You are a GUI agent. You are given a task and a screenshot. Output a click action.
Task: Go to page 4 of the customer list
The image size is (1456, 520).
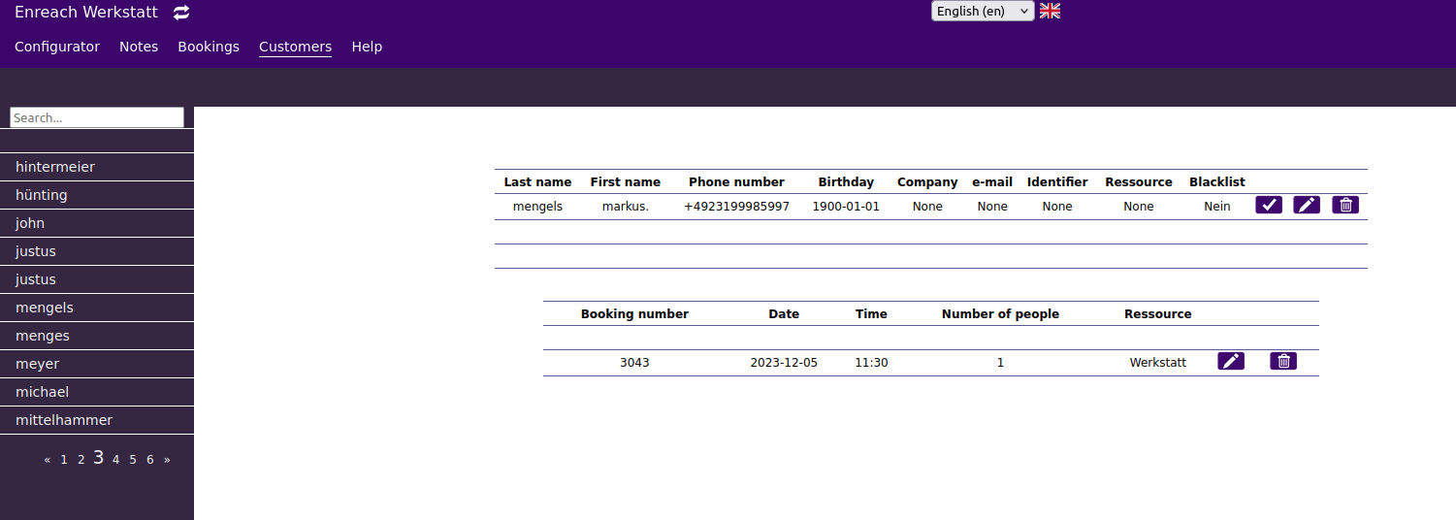coord(115,460)
